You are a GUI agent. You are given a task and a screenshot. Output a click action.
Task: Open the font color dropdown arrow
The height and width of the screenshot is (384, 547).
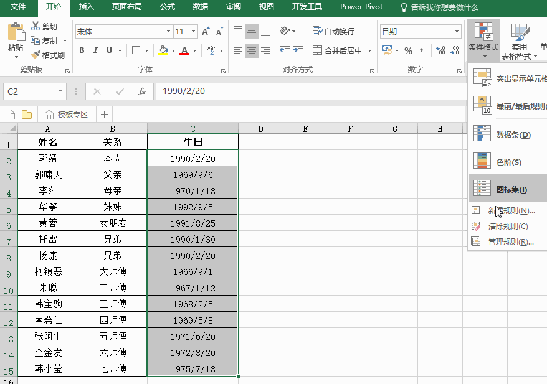(194, 50)
